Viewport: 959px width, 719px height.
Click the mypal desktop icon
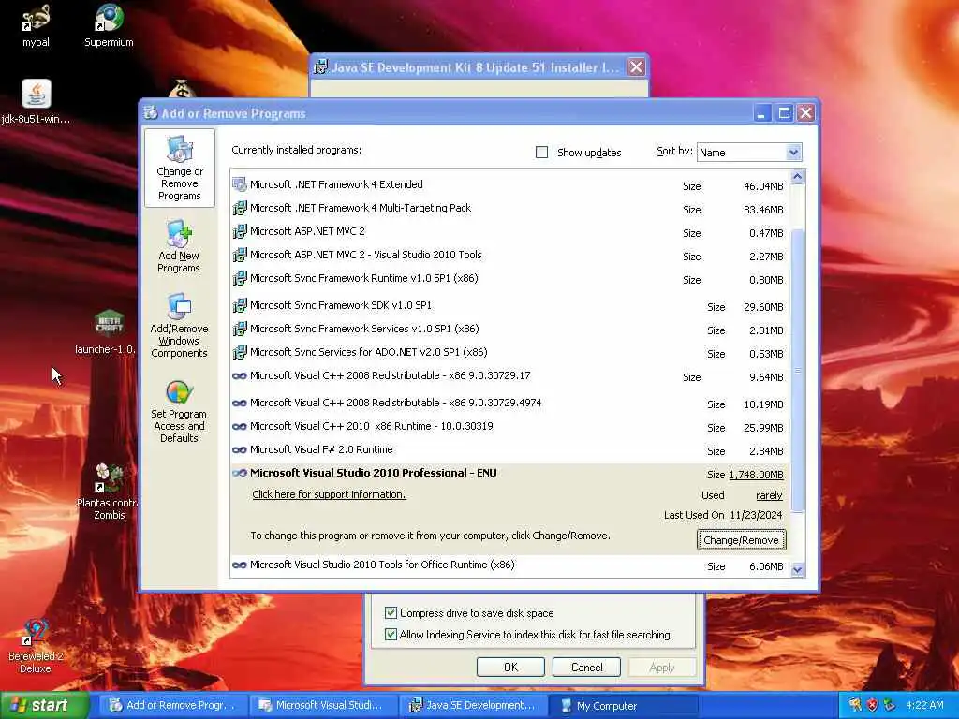(x=36, y=25)
